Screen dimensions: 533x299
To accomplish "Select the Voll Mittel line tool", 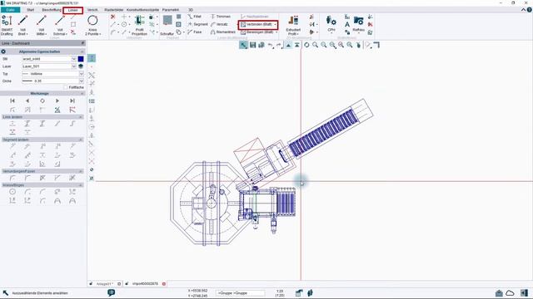I will pyautogui.click(x=41, y=25).
